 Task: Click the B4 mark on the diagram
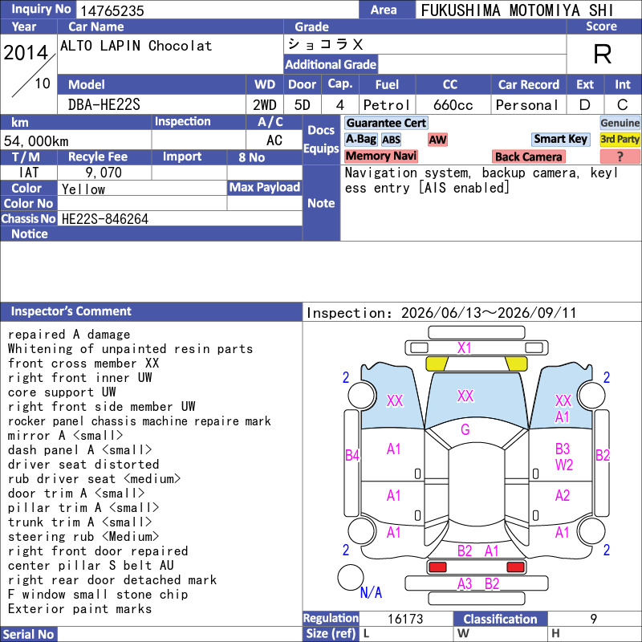[x=352, y=455]
